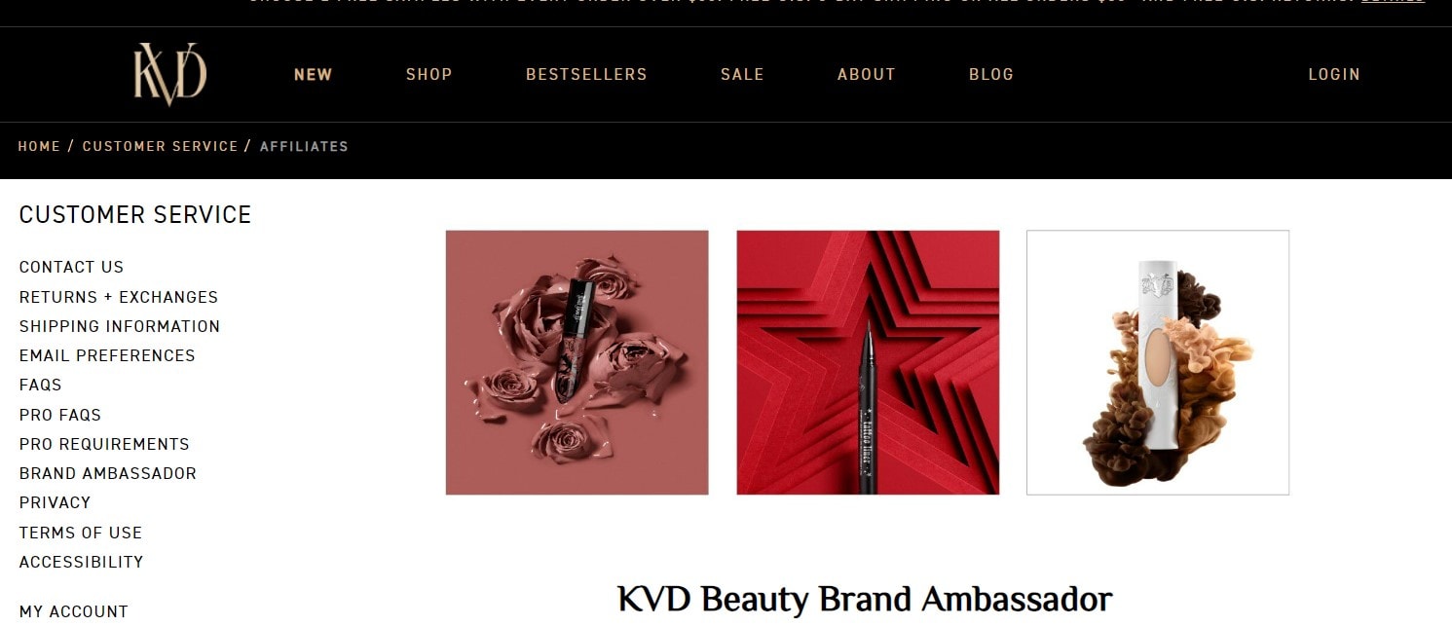Open RETURNS + EXCHANGES page
The height and width of the screenshot is (626, 1452).
coord(119,297)
